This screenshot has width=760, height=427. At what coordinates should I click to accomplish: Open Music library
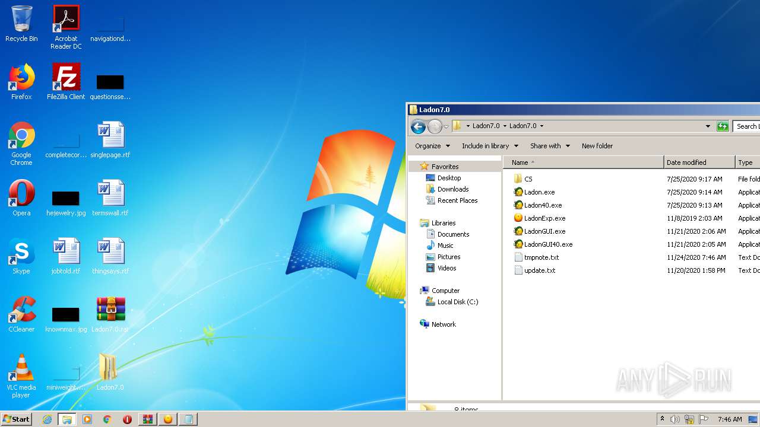pyautogui.click(x=445, y=246)
